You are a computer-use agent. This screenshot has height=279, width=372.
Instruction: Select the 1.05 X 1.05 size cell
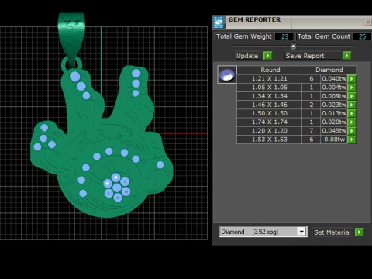[269, 88]
